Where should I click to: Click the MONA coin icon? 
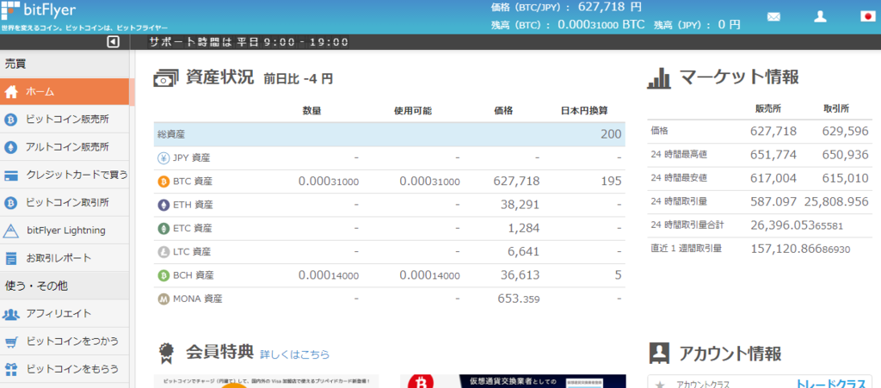tap(163, 299)
